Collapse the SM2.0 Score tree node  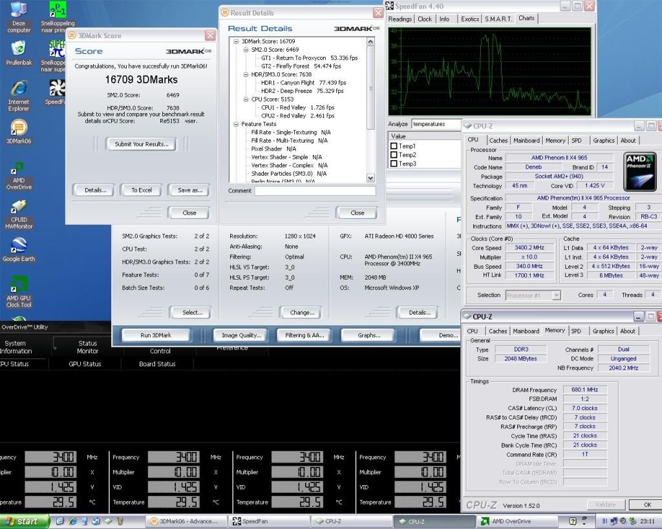click(x=246, y=49)
